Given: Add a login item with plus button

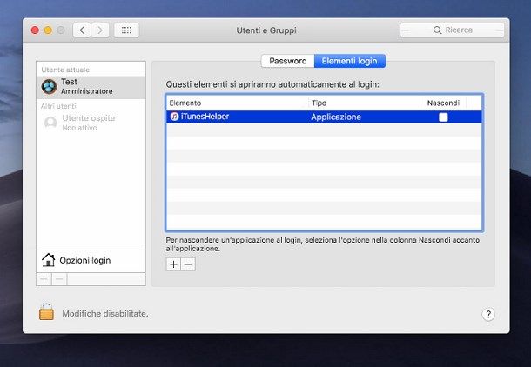Looking at the screenshot, I should click(173, 264).
